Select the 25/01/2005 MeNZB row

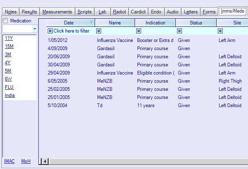click(147, 97)
